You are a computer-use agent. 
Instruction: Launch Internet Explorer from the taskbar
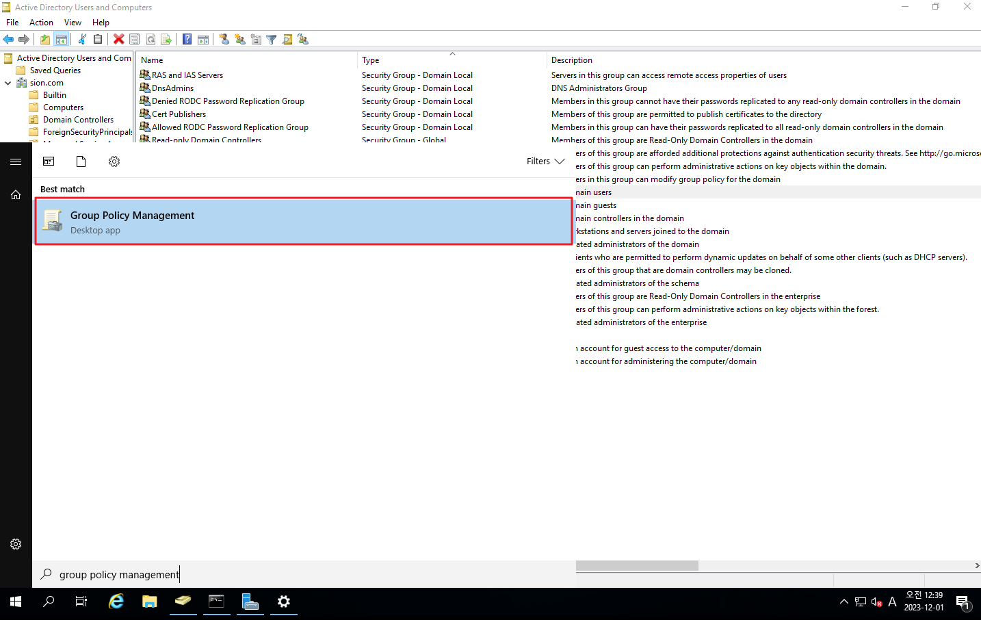(x=116, y=602)
